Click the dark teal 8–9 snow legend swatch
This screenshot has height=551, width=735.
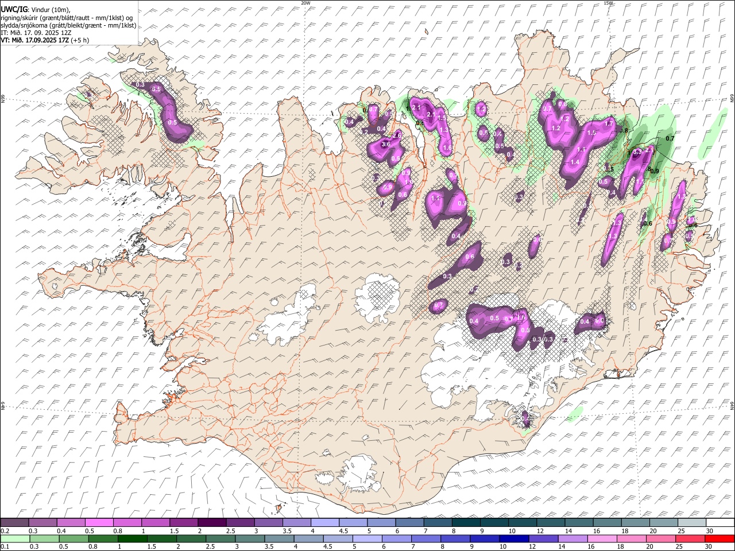tap(466, 523)
